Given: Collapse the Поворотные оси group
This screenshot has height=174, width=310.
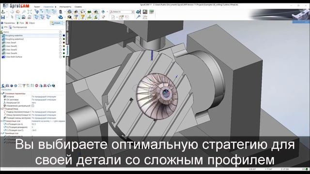Looking at the screenshot, I should pyautogui.click(x=1, y=121).
